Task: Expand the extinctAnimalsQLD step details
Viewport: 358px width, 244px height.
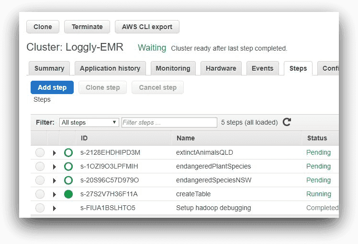Action: click(x=54, y=153)
